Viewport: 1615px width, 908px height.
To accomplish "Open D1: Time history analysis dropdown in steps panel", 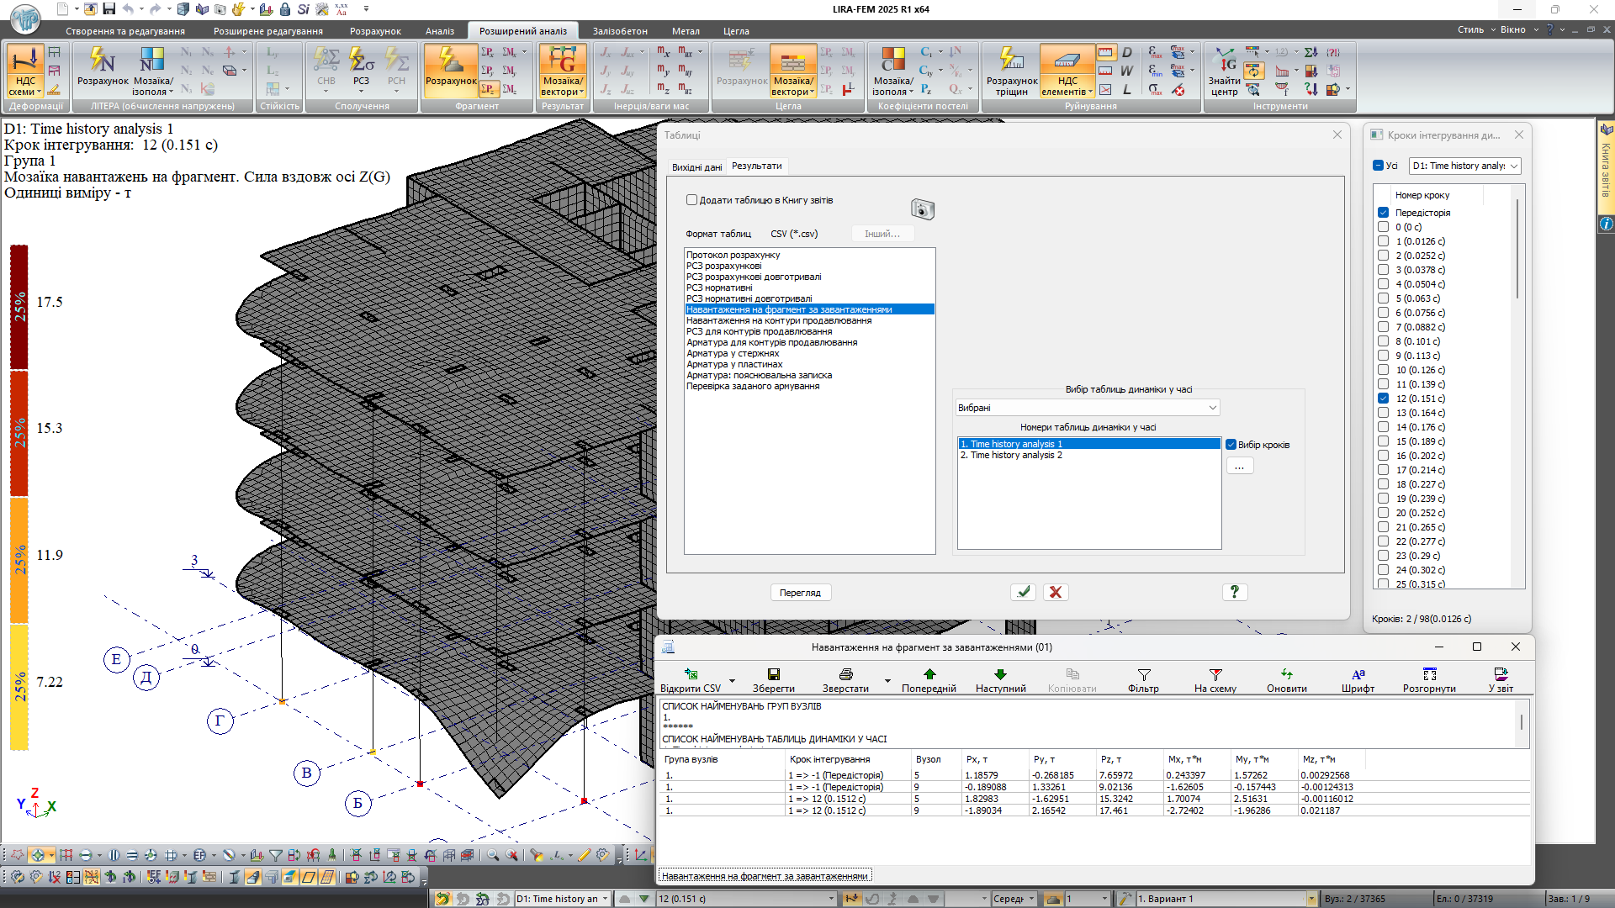I will coord(1514,166).
